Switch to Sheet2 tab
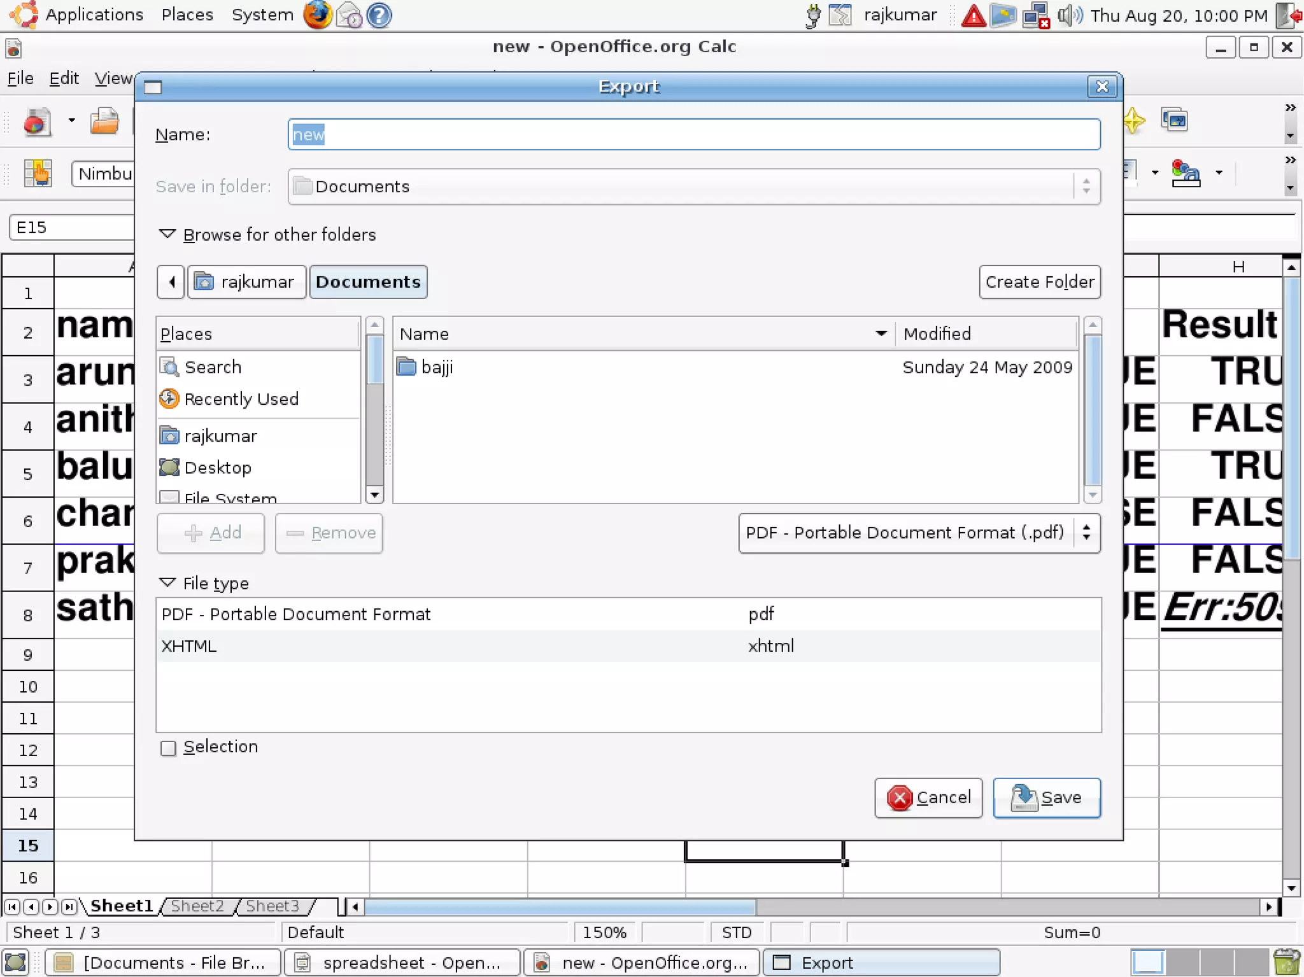 (197, 906)
